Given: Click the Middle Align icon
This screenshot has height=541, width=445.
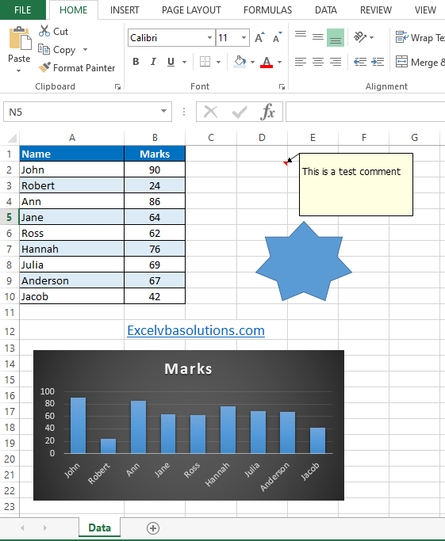Looking at the screenshot, I should tap(318, 37).
